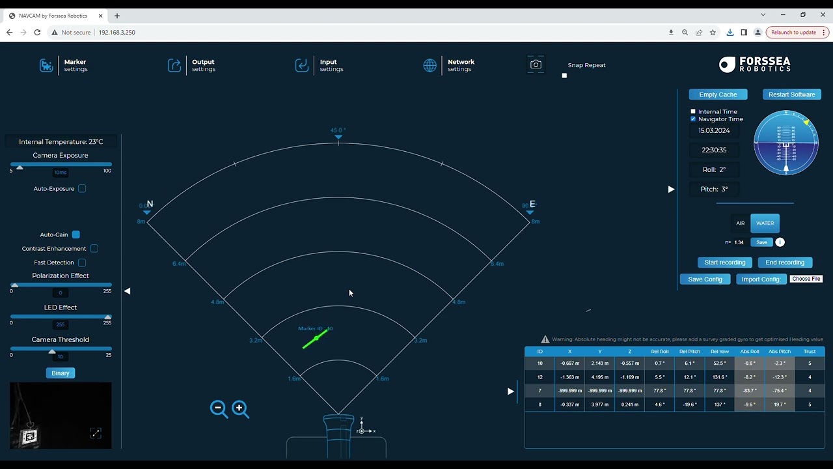Click Save Config button
The width and height of the screenshot is (833, 469).
pyautogui.click(x=705, y=279)
